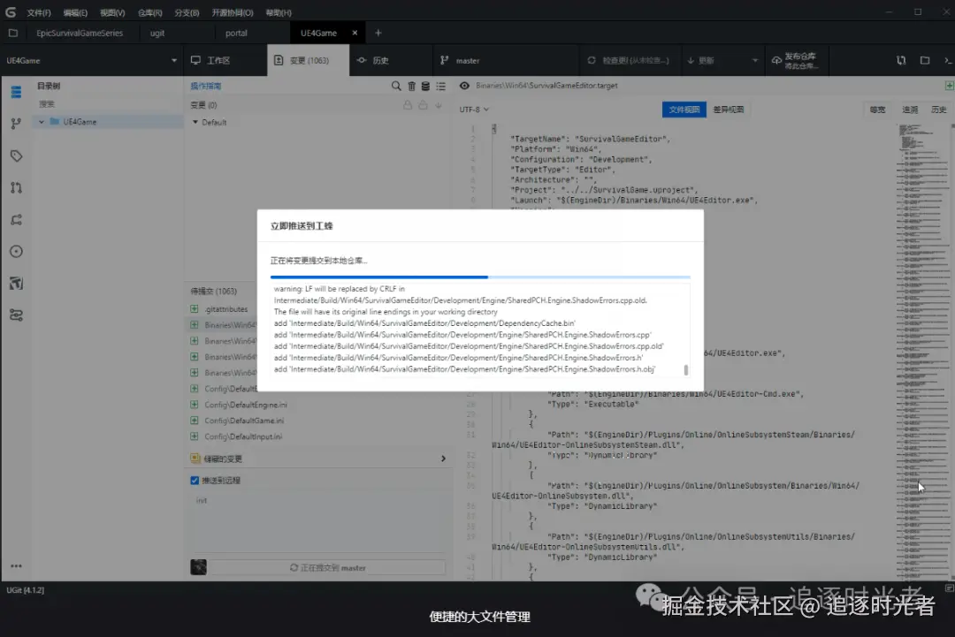
Task: Collapse the UE4Game tree node
Action: click(x=42, y=122)
